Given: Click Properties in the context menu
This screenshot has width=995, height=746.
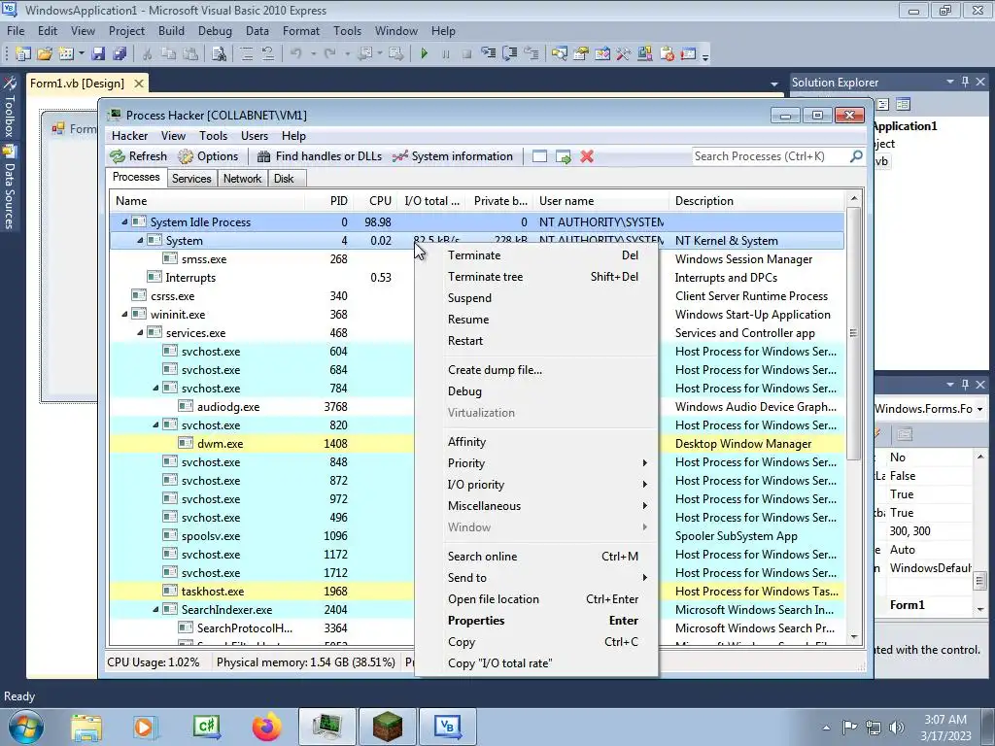Looking at the screenshot, I should click(x=537, y=621).
